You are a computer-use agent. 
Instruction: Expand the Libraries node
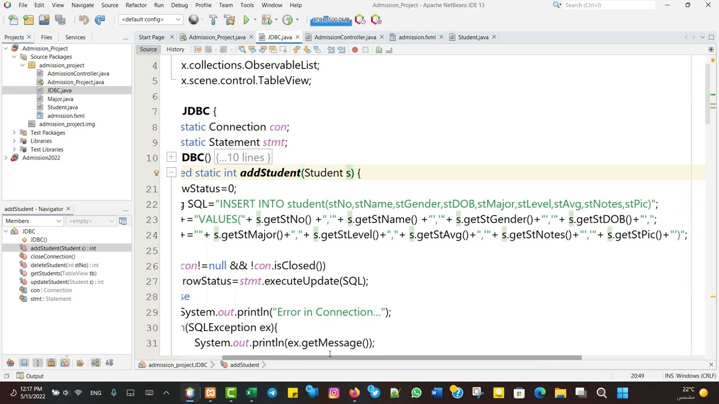(15, 141)
